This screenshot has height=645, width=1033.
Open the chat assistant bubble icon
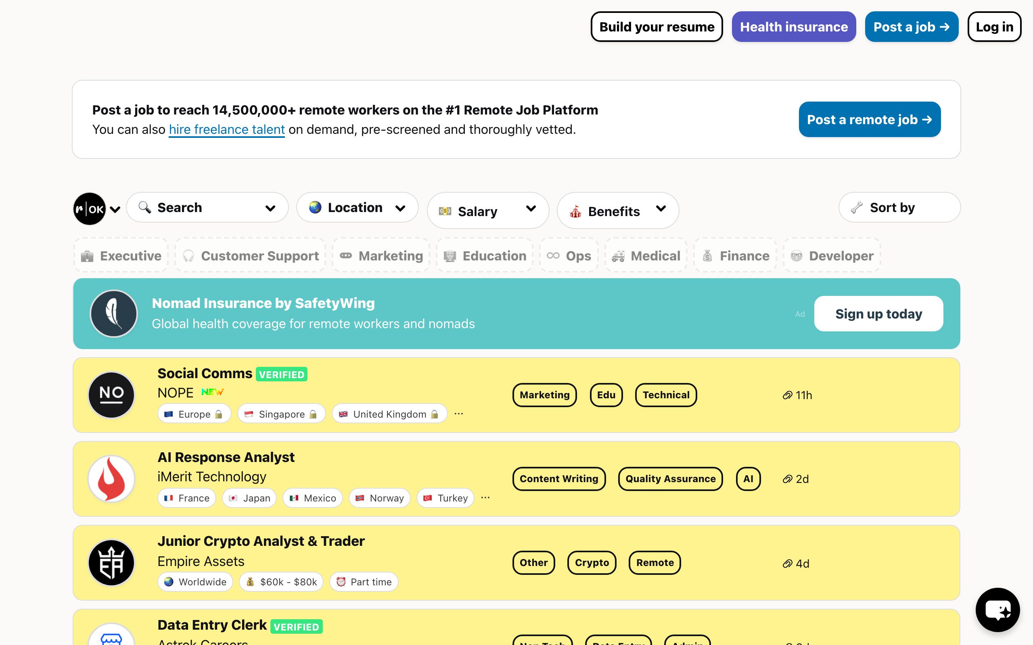tap(997, 610)
